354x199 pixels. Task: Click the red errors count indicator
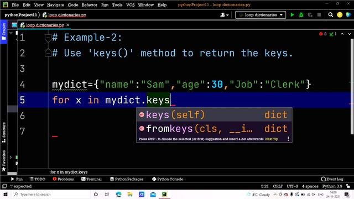323,34
